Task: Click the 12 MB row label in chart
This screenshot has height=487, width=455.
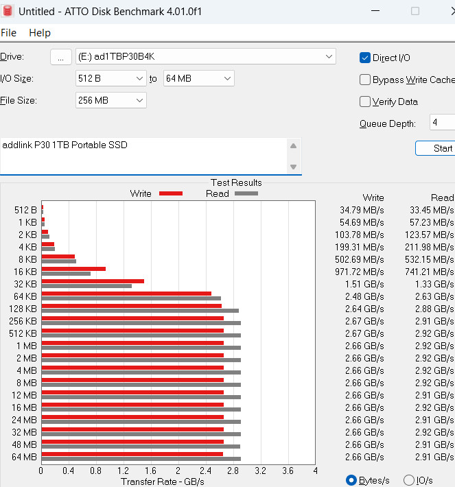Action: tap(24, 395)
